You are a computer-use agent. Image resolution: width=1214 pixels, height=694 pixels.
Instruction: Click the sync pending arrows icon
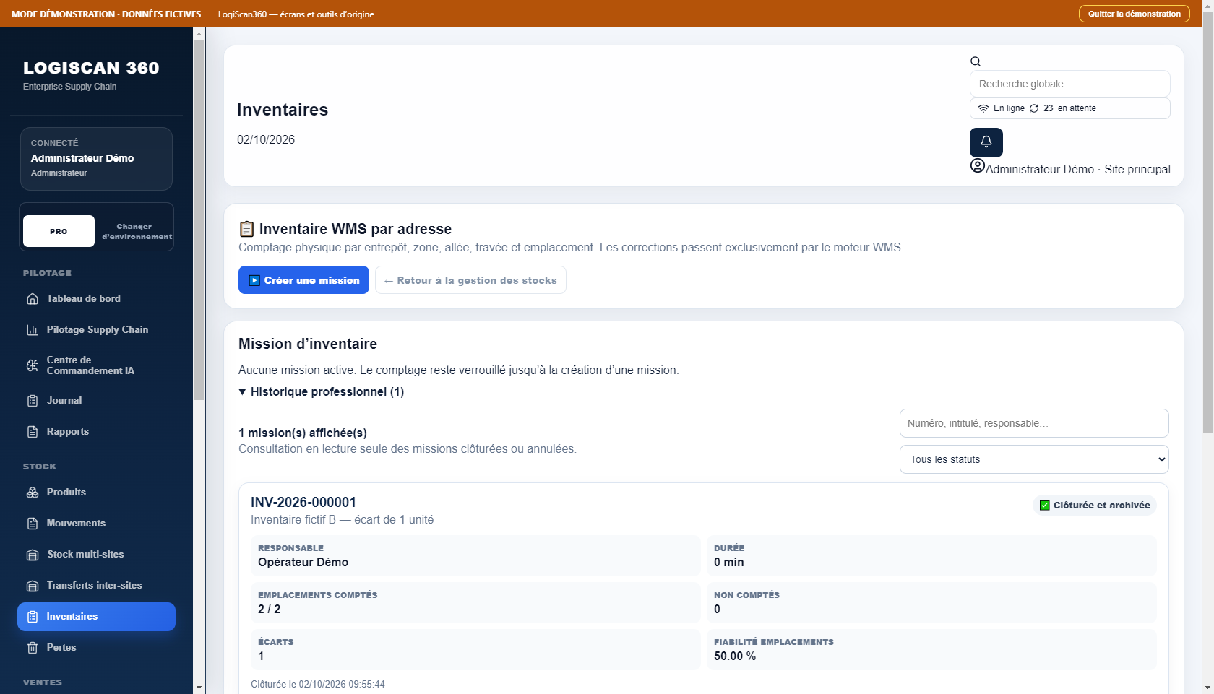point(1034,108)
